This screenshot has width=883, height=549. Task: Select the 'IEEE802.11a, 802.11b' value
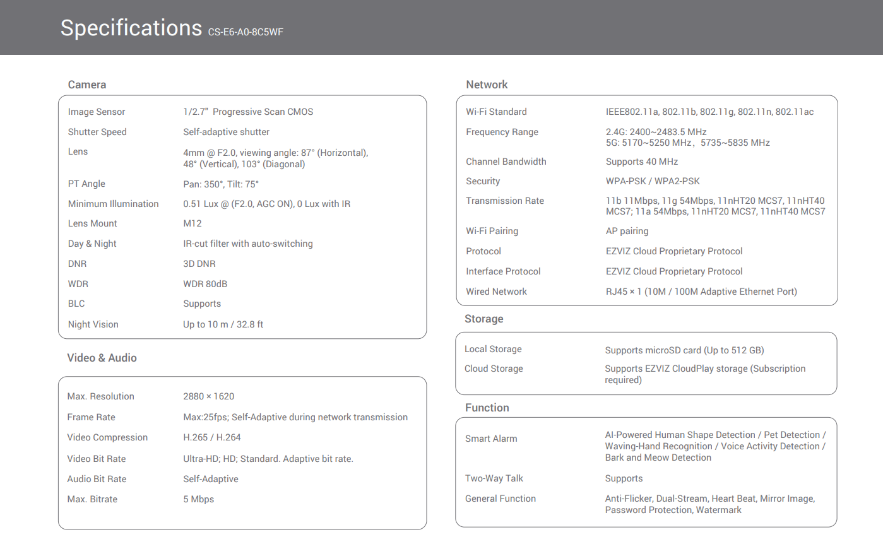651,112
